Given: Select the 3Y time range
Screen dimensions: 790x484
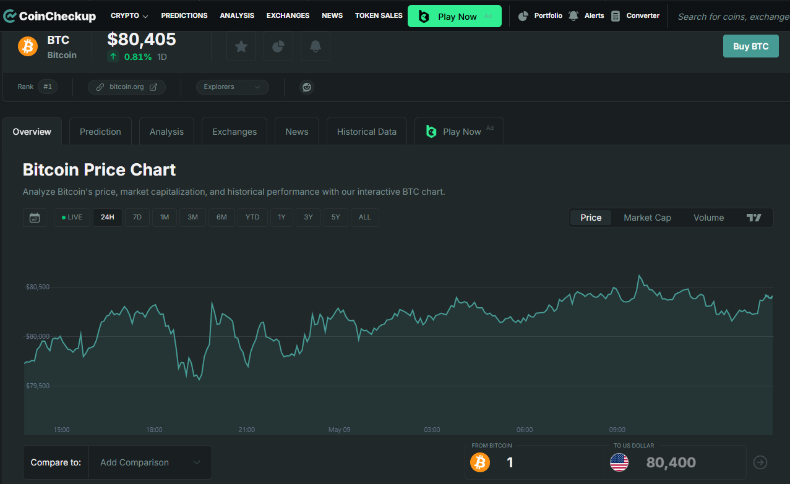Looking at the screenshot, I should [x=308, y=218].
